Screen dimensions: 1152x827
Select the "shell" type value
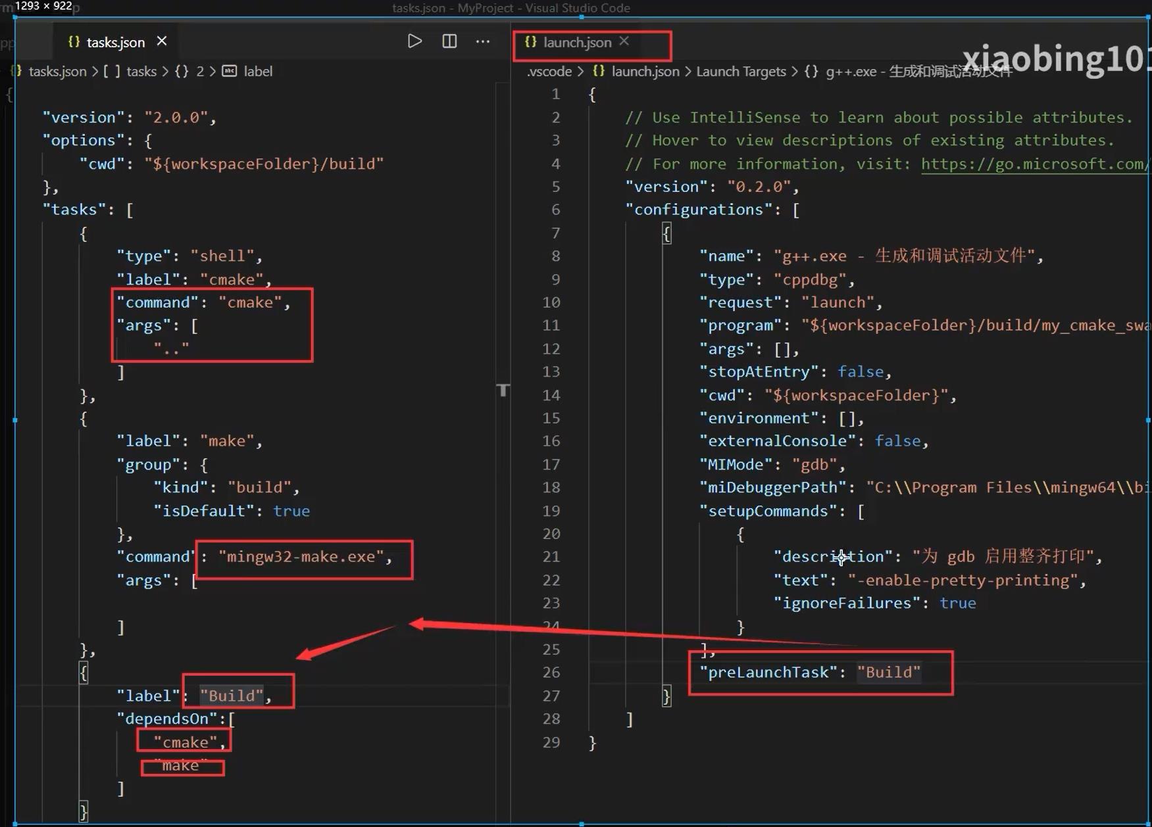(x=222, y=256)
